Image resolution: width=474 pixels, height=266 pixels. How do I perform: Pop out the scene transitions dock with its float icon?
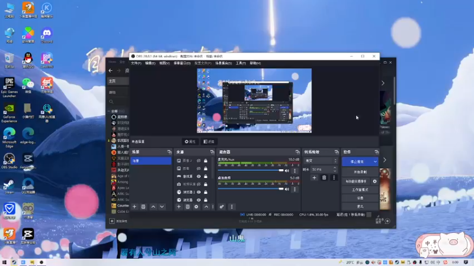click(x=337, y=152)
